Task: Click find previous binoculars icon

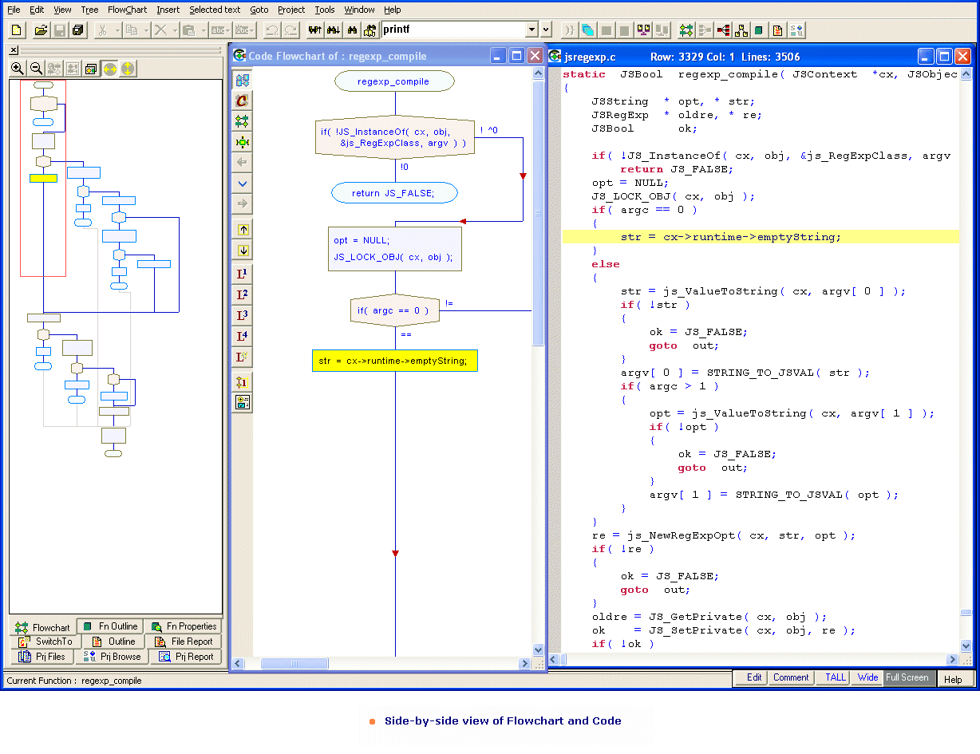Action: pyautogui.click(x=314, y=30)
